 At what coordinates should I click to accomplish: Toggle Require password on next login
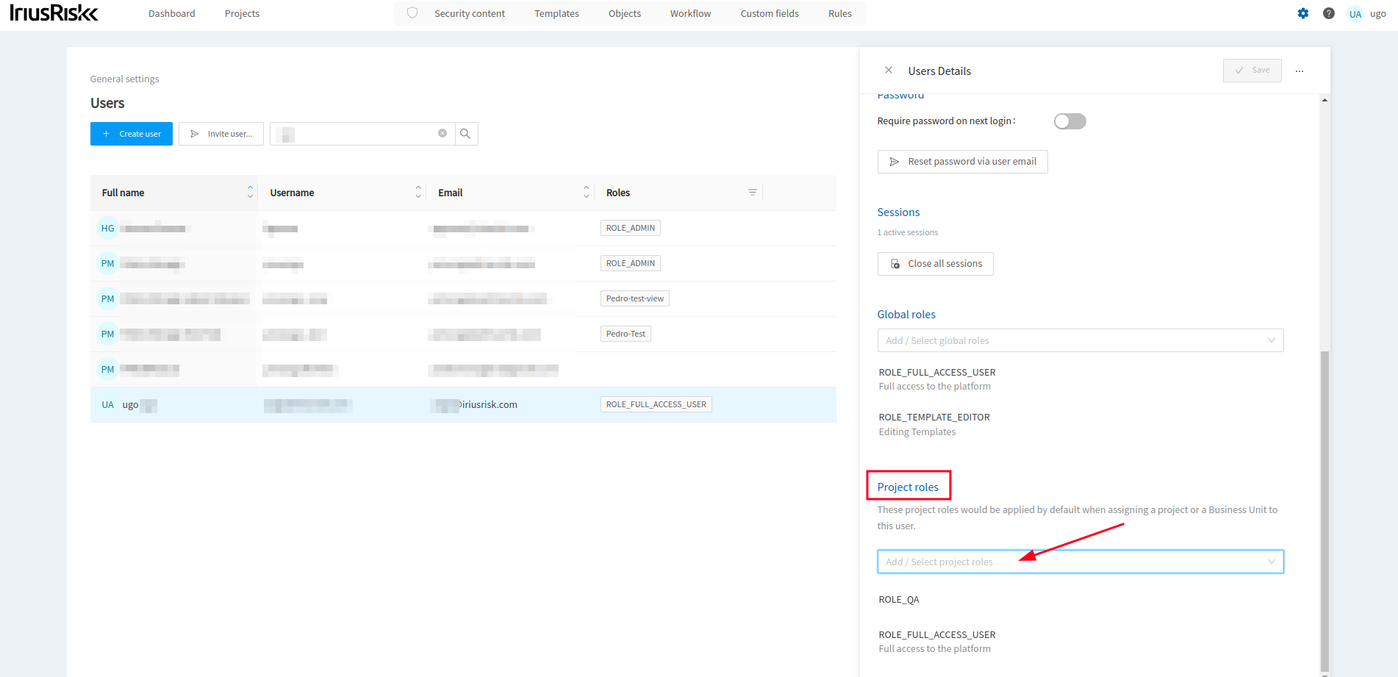point(1069,121)
